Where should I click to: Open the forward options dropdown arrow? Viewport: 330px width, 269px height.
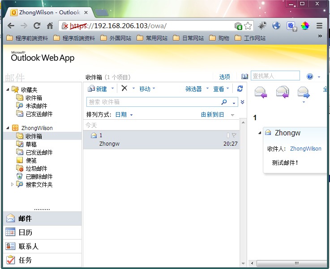click(x=304, y=102)
